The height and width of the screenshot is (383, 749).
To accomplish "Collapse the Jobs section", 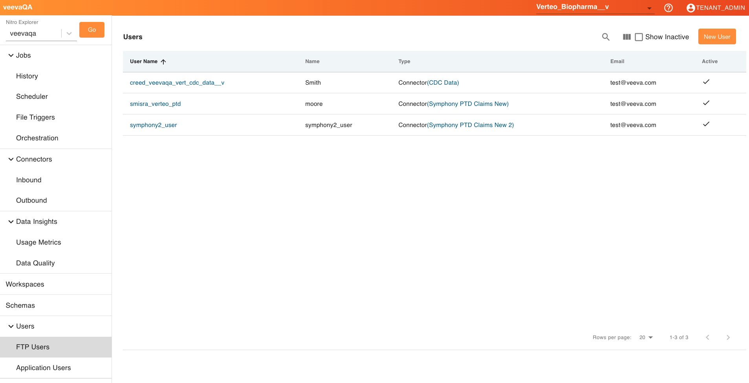I will [11, 56].
